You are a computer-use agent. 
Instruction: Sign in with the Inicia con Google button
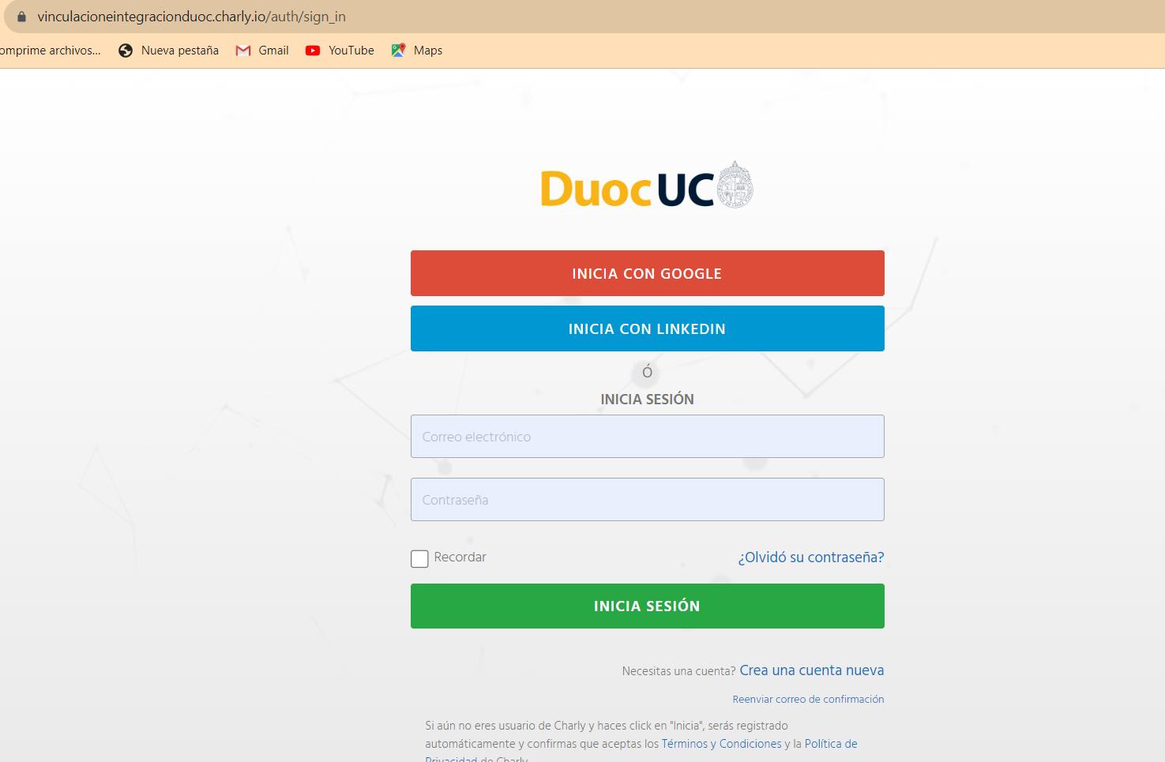[648, 273]
